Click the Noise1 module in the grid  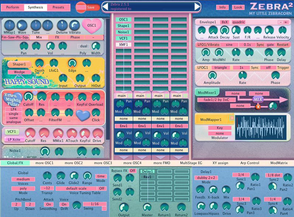123,32
